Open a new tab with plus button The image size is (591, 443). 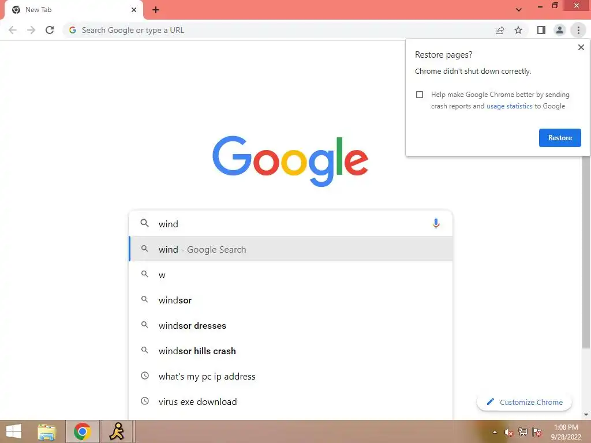coord(156,10)
